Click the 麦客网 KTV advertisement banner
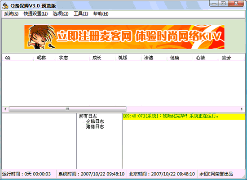247x180 pixels. pos(124,36)
